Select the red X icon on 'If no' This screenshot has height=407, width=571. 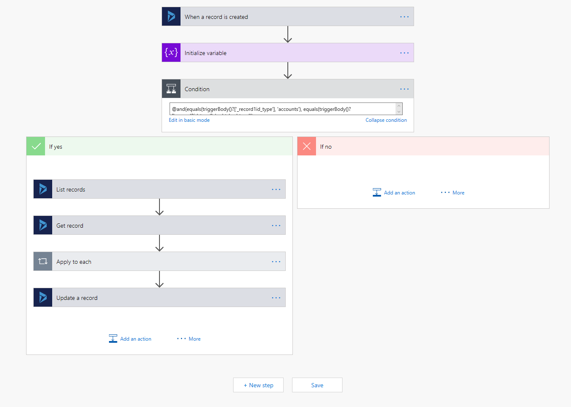tap(306, 146)
